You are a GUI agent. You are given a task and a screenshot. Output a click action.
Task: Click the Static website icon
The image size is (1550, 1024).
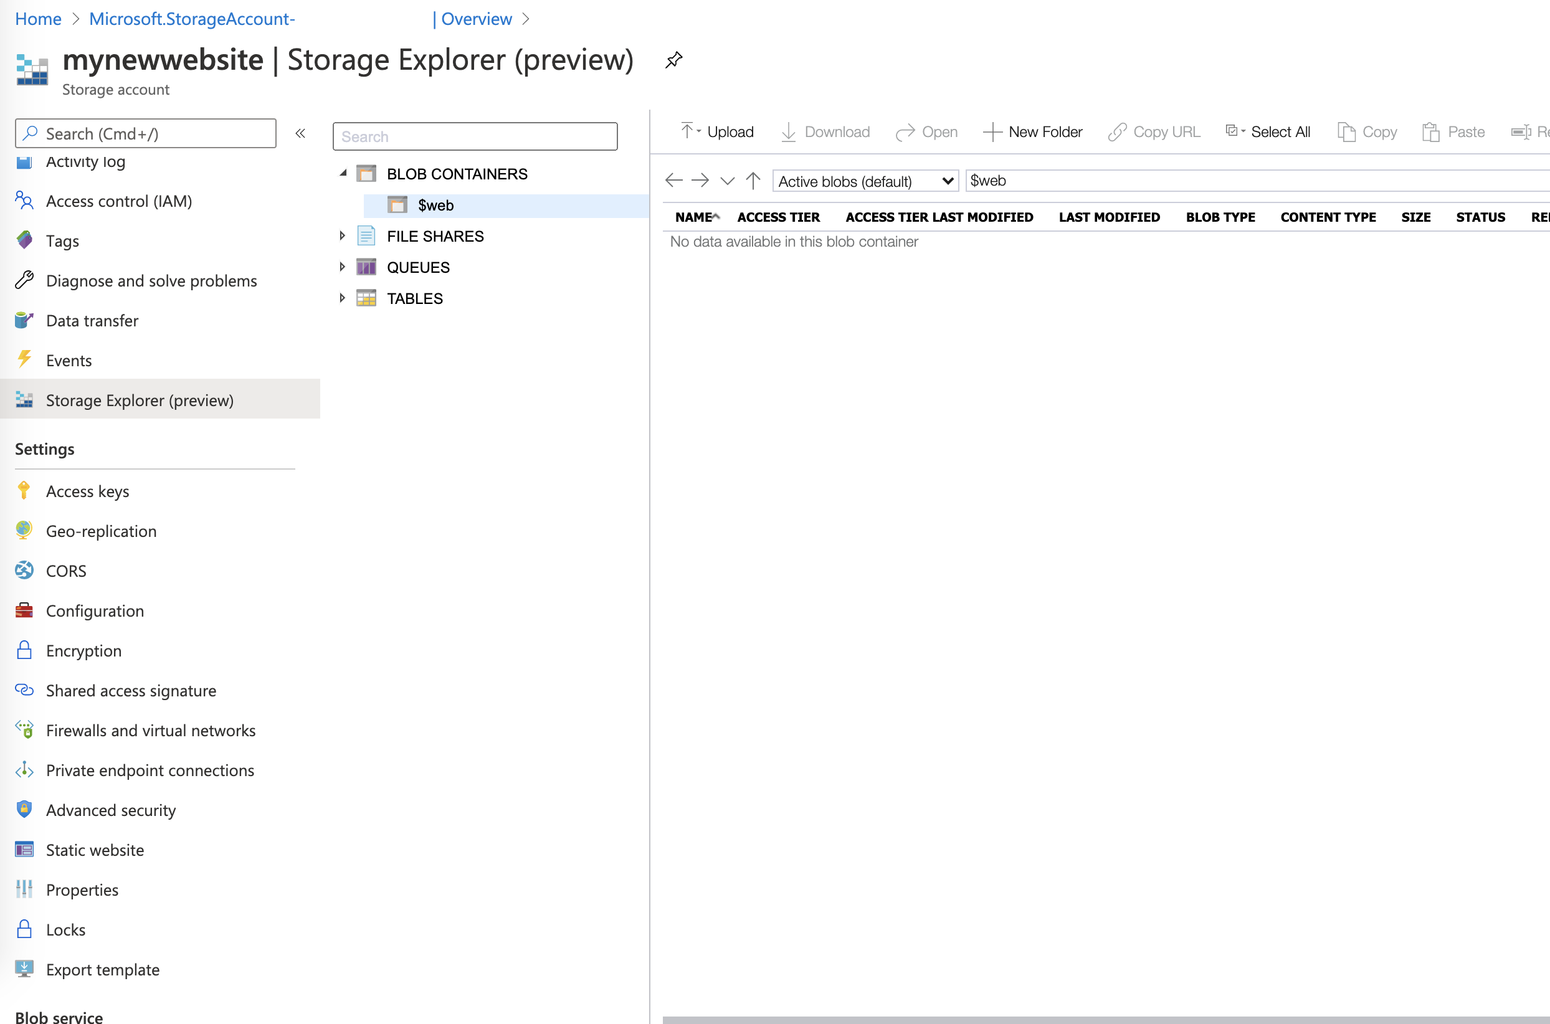24,849
